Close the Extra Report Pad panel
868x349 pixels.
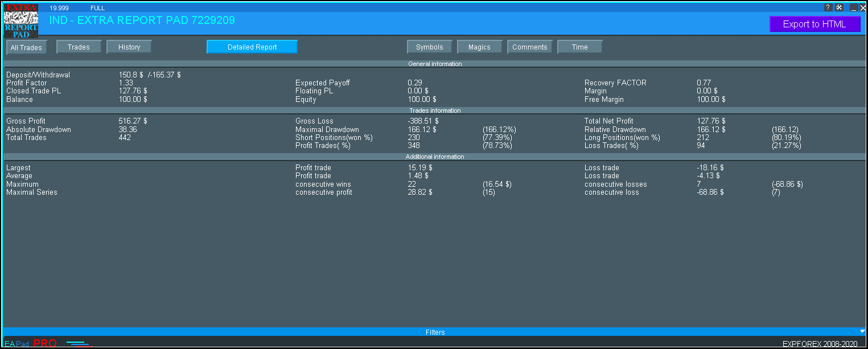[x=862, y=7]
